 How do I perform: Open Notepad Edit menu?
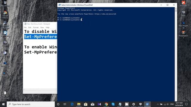(30, 27)
